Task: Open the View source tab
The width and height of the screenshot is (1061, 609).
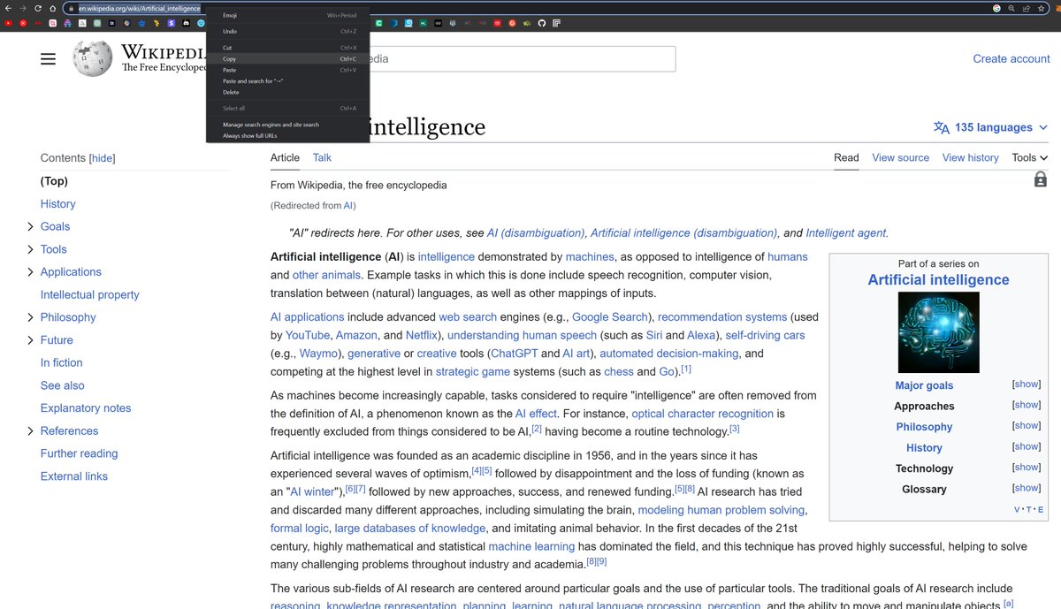Action: tap(900, 157)
